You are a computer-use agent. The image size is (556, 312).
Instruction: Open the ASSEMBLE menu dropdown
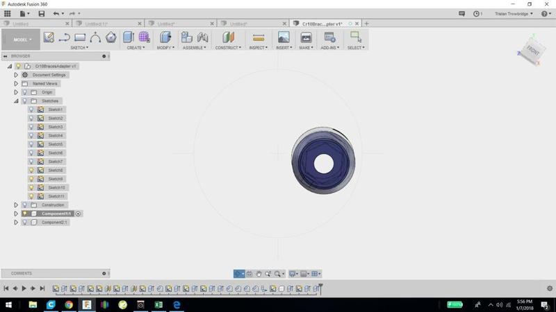coord(195,48)
